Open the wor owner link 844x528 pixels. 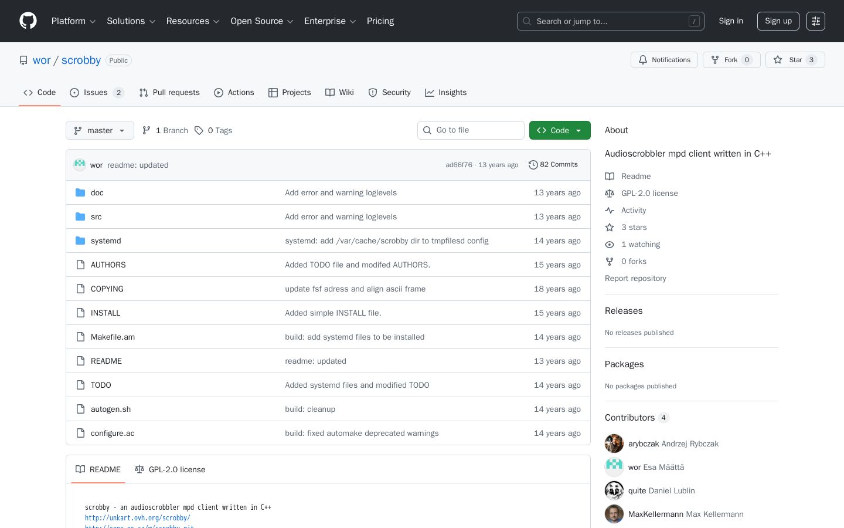pyautogui.click(x=42, y=60)
